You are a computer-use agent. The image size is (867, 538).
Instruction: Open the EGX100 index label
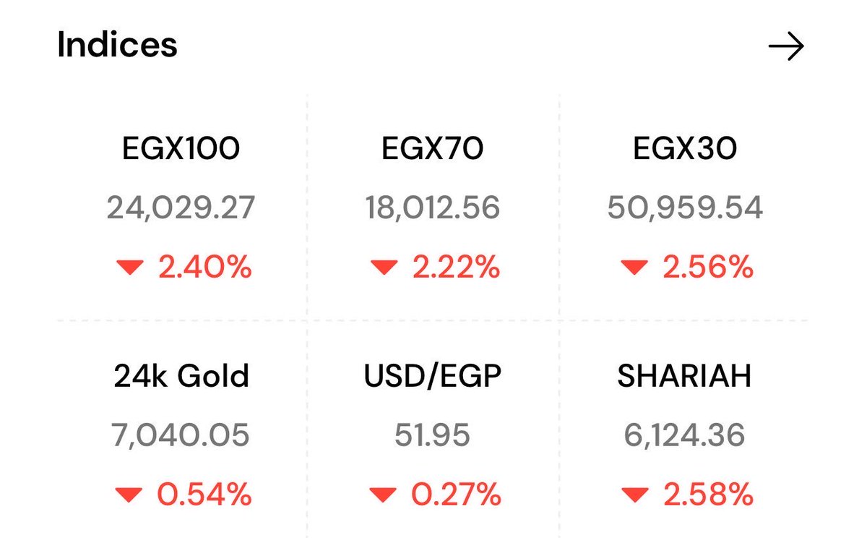click(181, 148)
